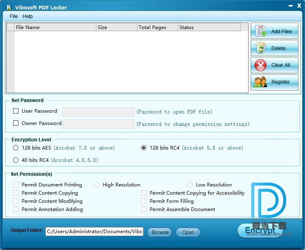The width and height of the screenshot is (305, 250).
Task: Check Permit Form Filling
Action: (x=144, y=201)
